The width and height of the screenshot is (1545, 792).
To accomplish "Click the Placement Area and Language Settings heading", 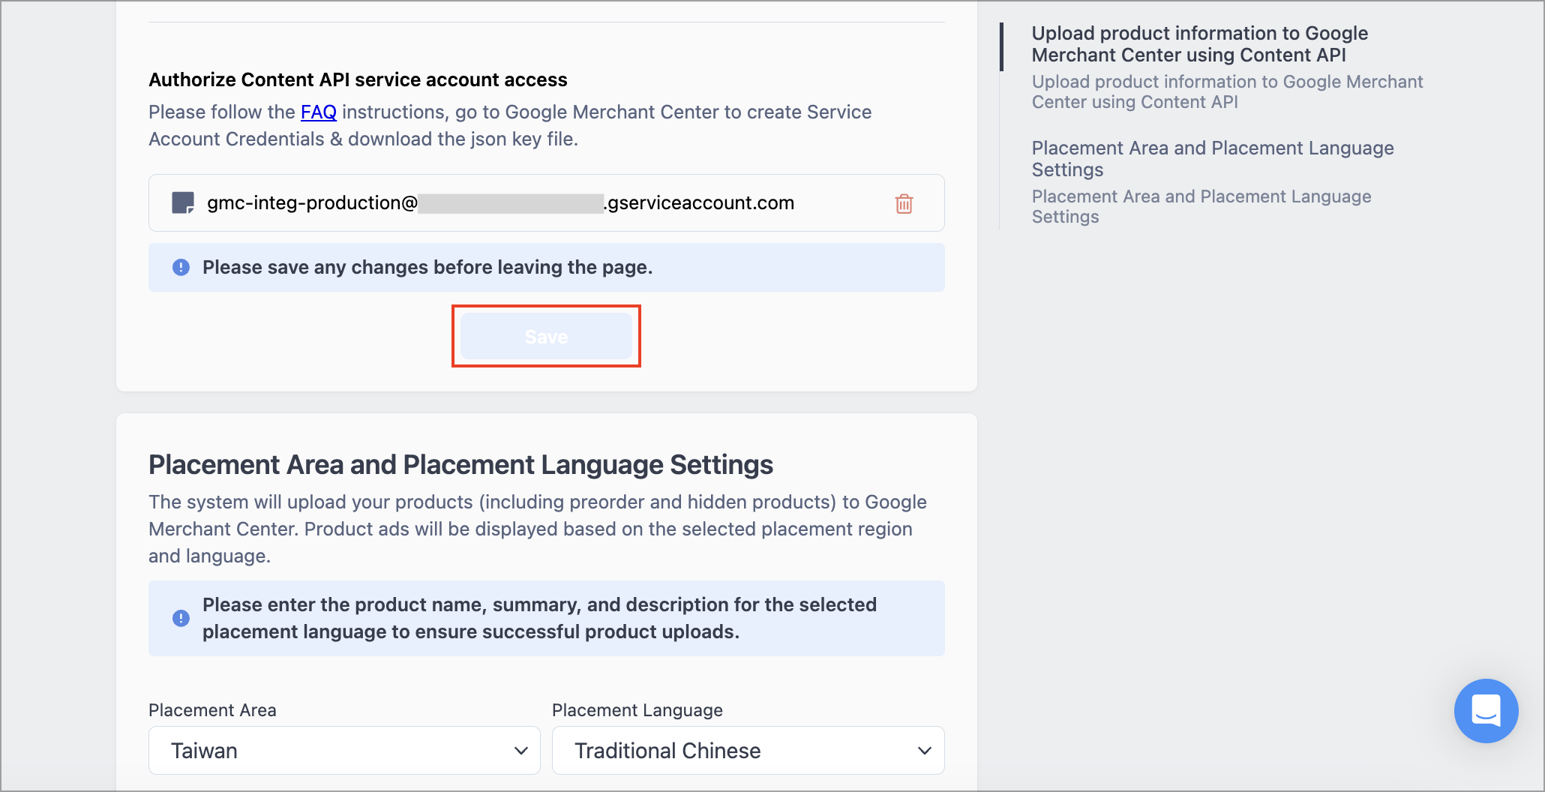I will coord(460,464).
